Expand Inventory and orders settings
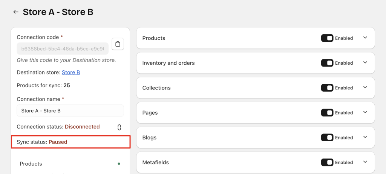 [x=365, y=63]
